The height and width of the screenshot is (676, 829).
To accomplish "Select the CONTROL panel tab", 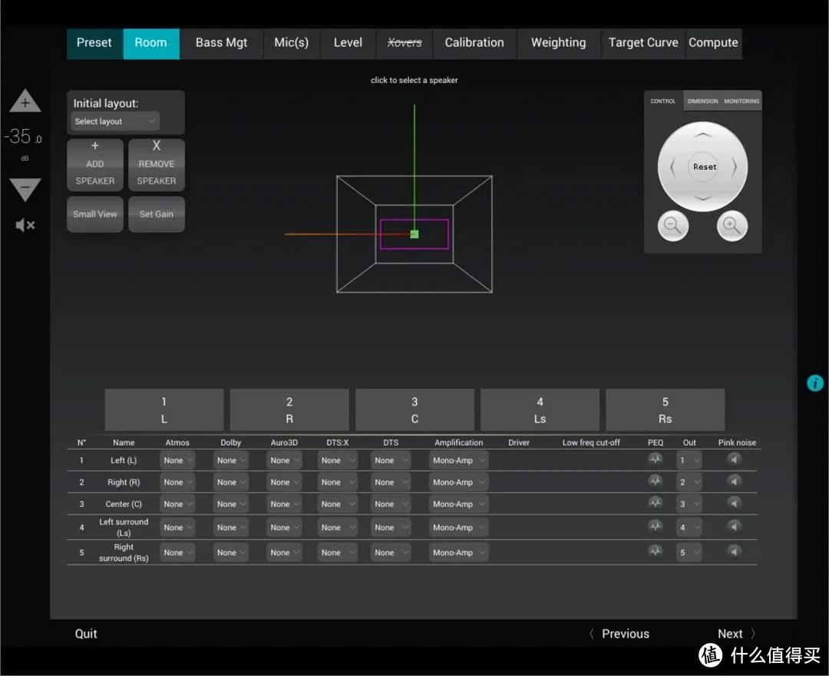I will (663, 101).
